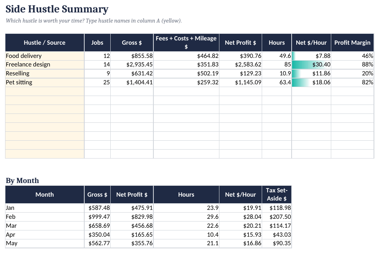Select the net profit value $1,145.09
379x253 pixels.
(x=240, y=82)
